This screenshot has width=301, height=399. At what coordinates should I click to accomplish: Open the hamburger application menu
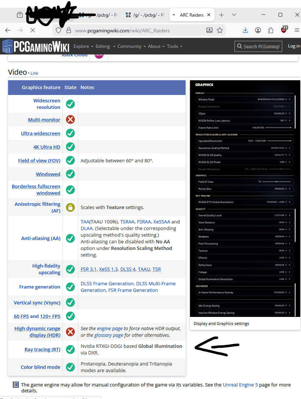tap(297, 31)
